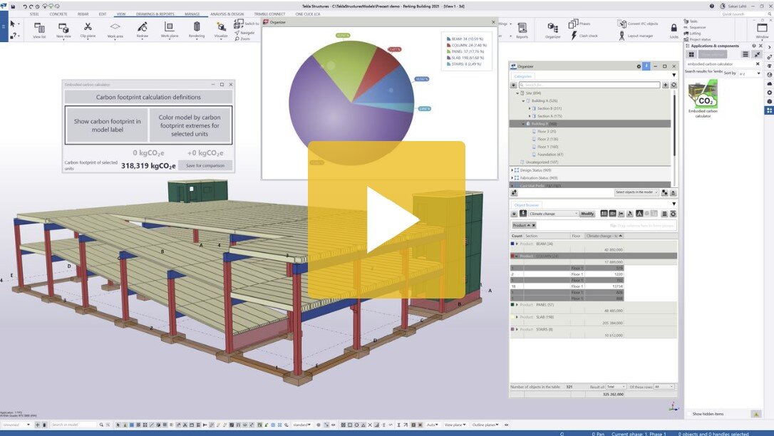Click the Save icon in title bar
The height and width of the screenshot is (436, 774).
pos(13,6)
